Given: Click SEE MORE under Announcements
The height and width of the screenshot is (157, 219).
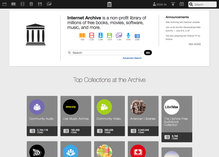Looking at the screenshot, I should [195, 44].
